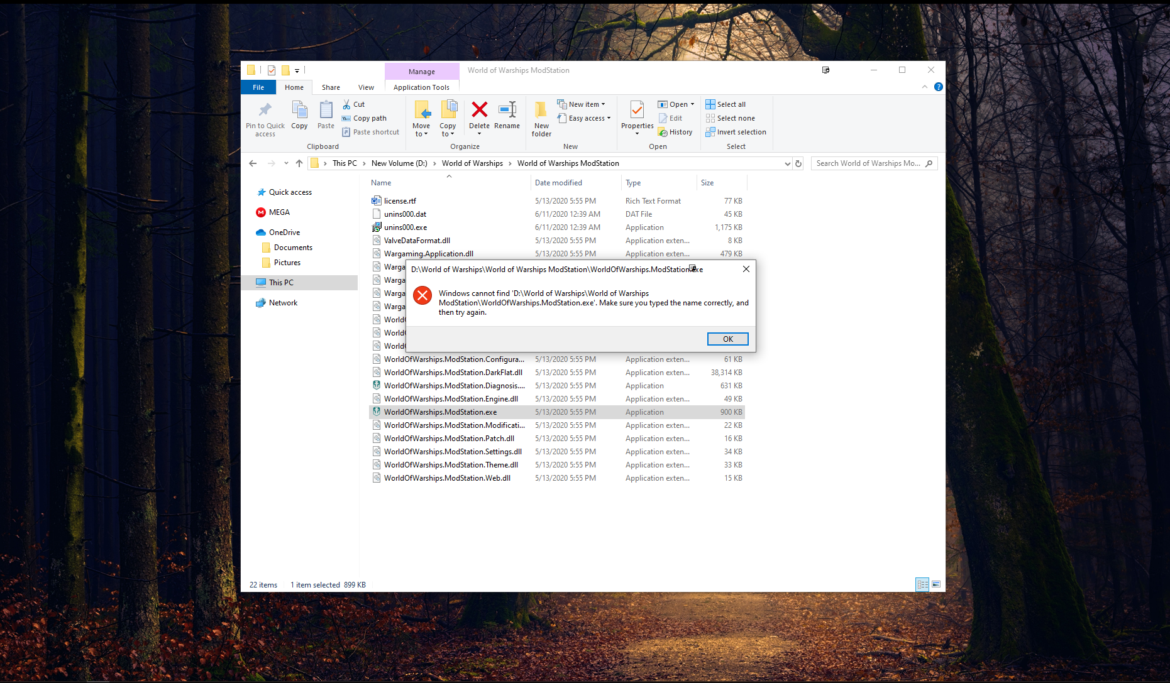Click Copy path command
The width and height of the screenshot is (1170, 683).
click(x=364, y=118)
